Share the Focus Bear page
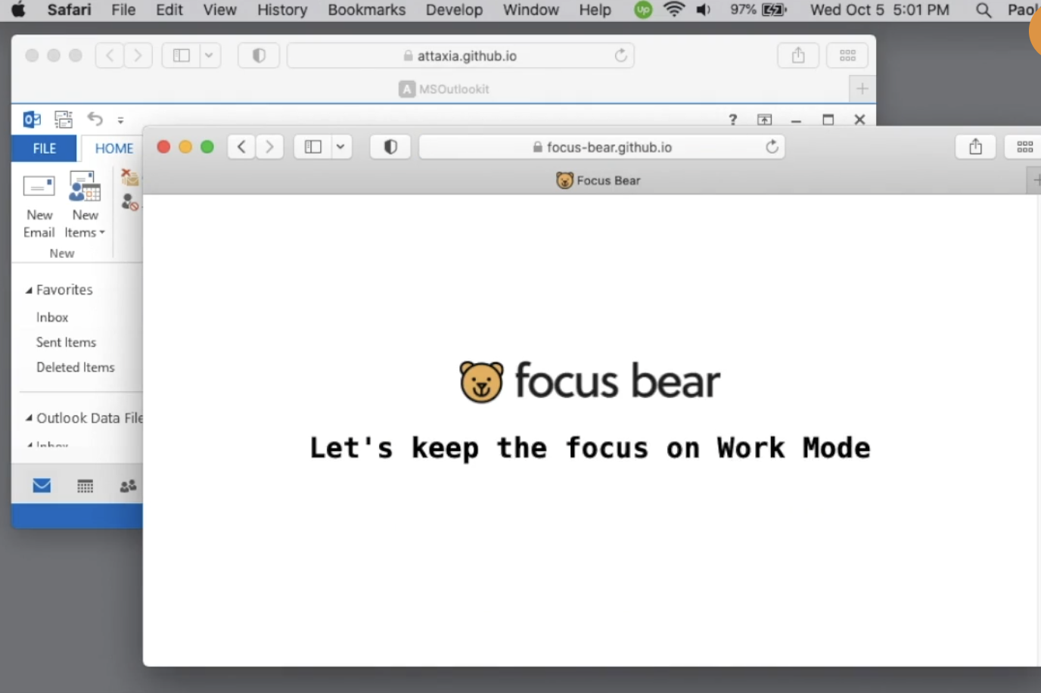The height and width of the screenshot is (693, 1041). (x=975, y=147)
